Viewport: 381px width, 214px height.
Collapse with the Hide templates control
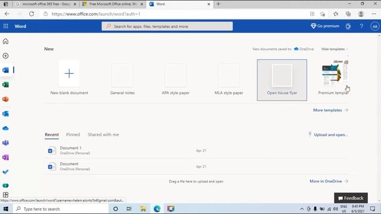(x=334, y=49)
